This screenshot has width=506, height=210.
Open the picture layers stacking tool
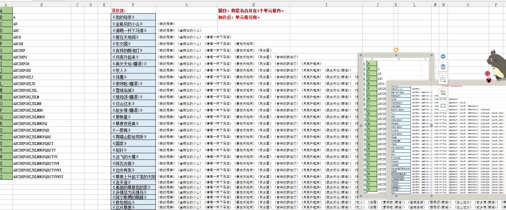pyautogui.click(x=443, y=67)
